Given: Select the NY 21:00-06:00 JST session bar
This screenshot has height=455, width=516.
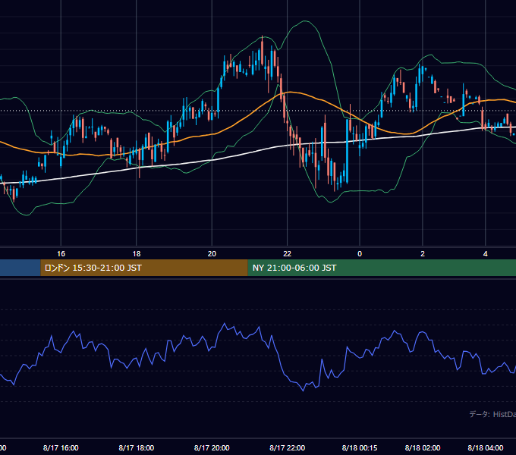Looking at the screenshot, I should 382,268.
